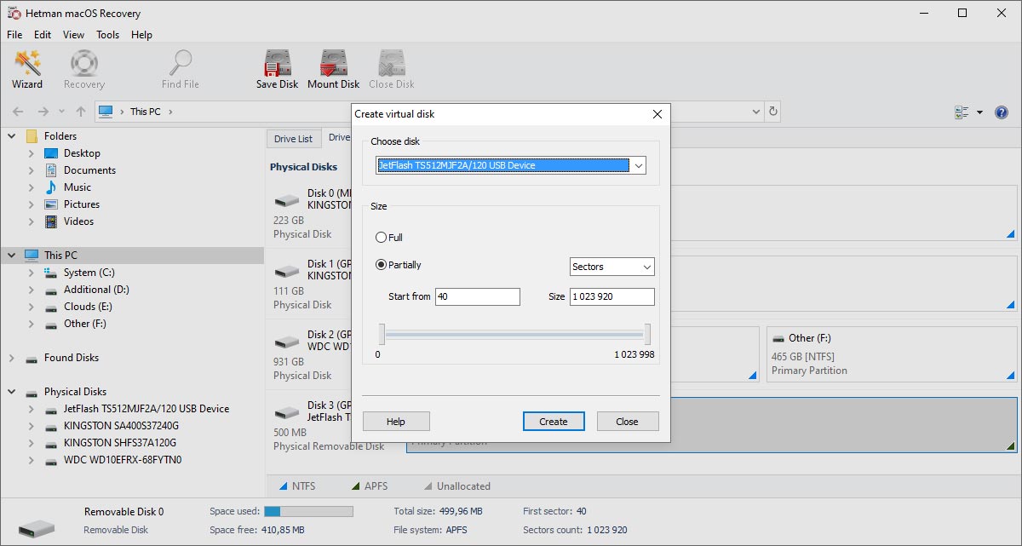Click the Close button in dialog footer
This screenshot has height=546, width=1022.
click(628, 422)
